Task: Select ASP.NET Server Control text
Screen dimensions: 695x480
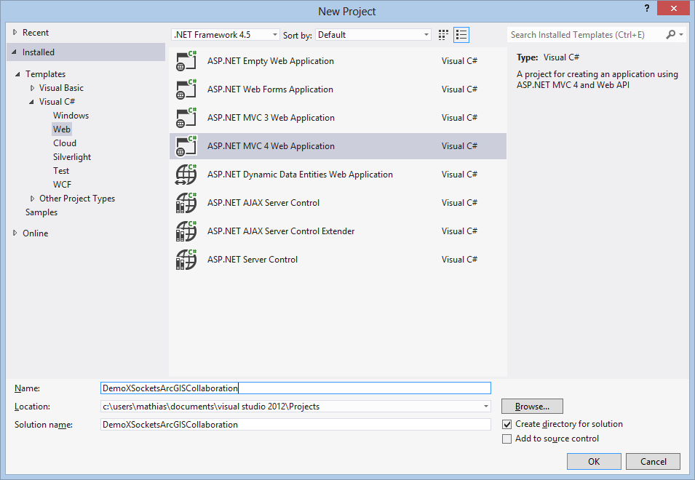Action: coord(253,260)
